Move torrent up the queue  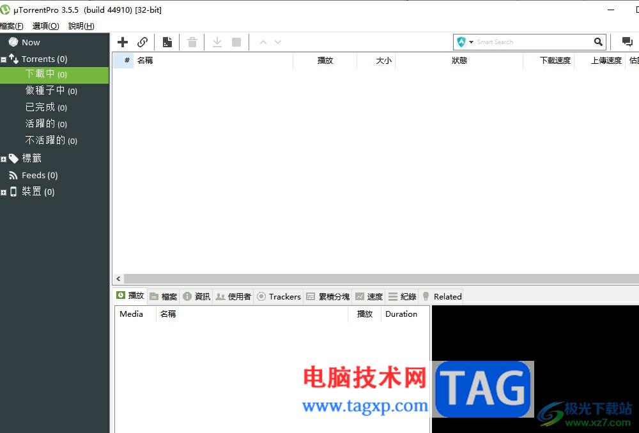(263, 42)
